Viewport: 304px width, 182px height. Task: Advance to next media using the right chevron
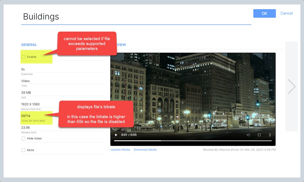(x=291, y=86)
